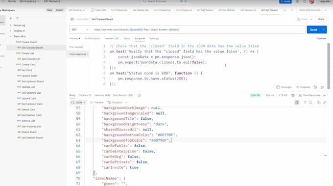Click the Upgrade button

point(325,1)
